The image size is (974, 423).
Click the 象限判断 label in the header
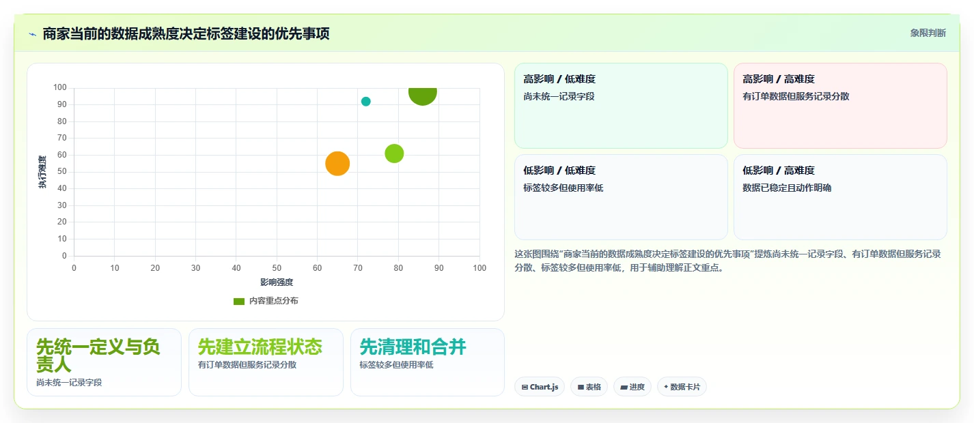[928, 33]
